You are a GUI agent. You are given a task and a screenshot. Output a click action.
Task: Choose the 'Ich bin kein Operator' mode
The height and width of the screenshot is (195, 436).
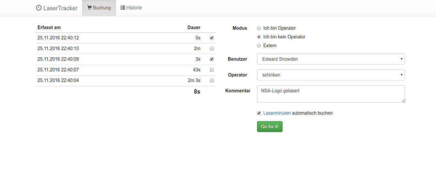[x=259, y=37]
